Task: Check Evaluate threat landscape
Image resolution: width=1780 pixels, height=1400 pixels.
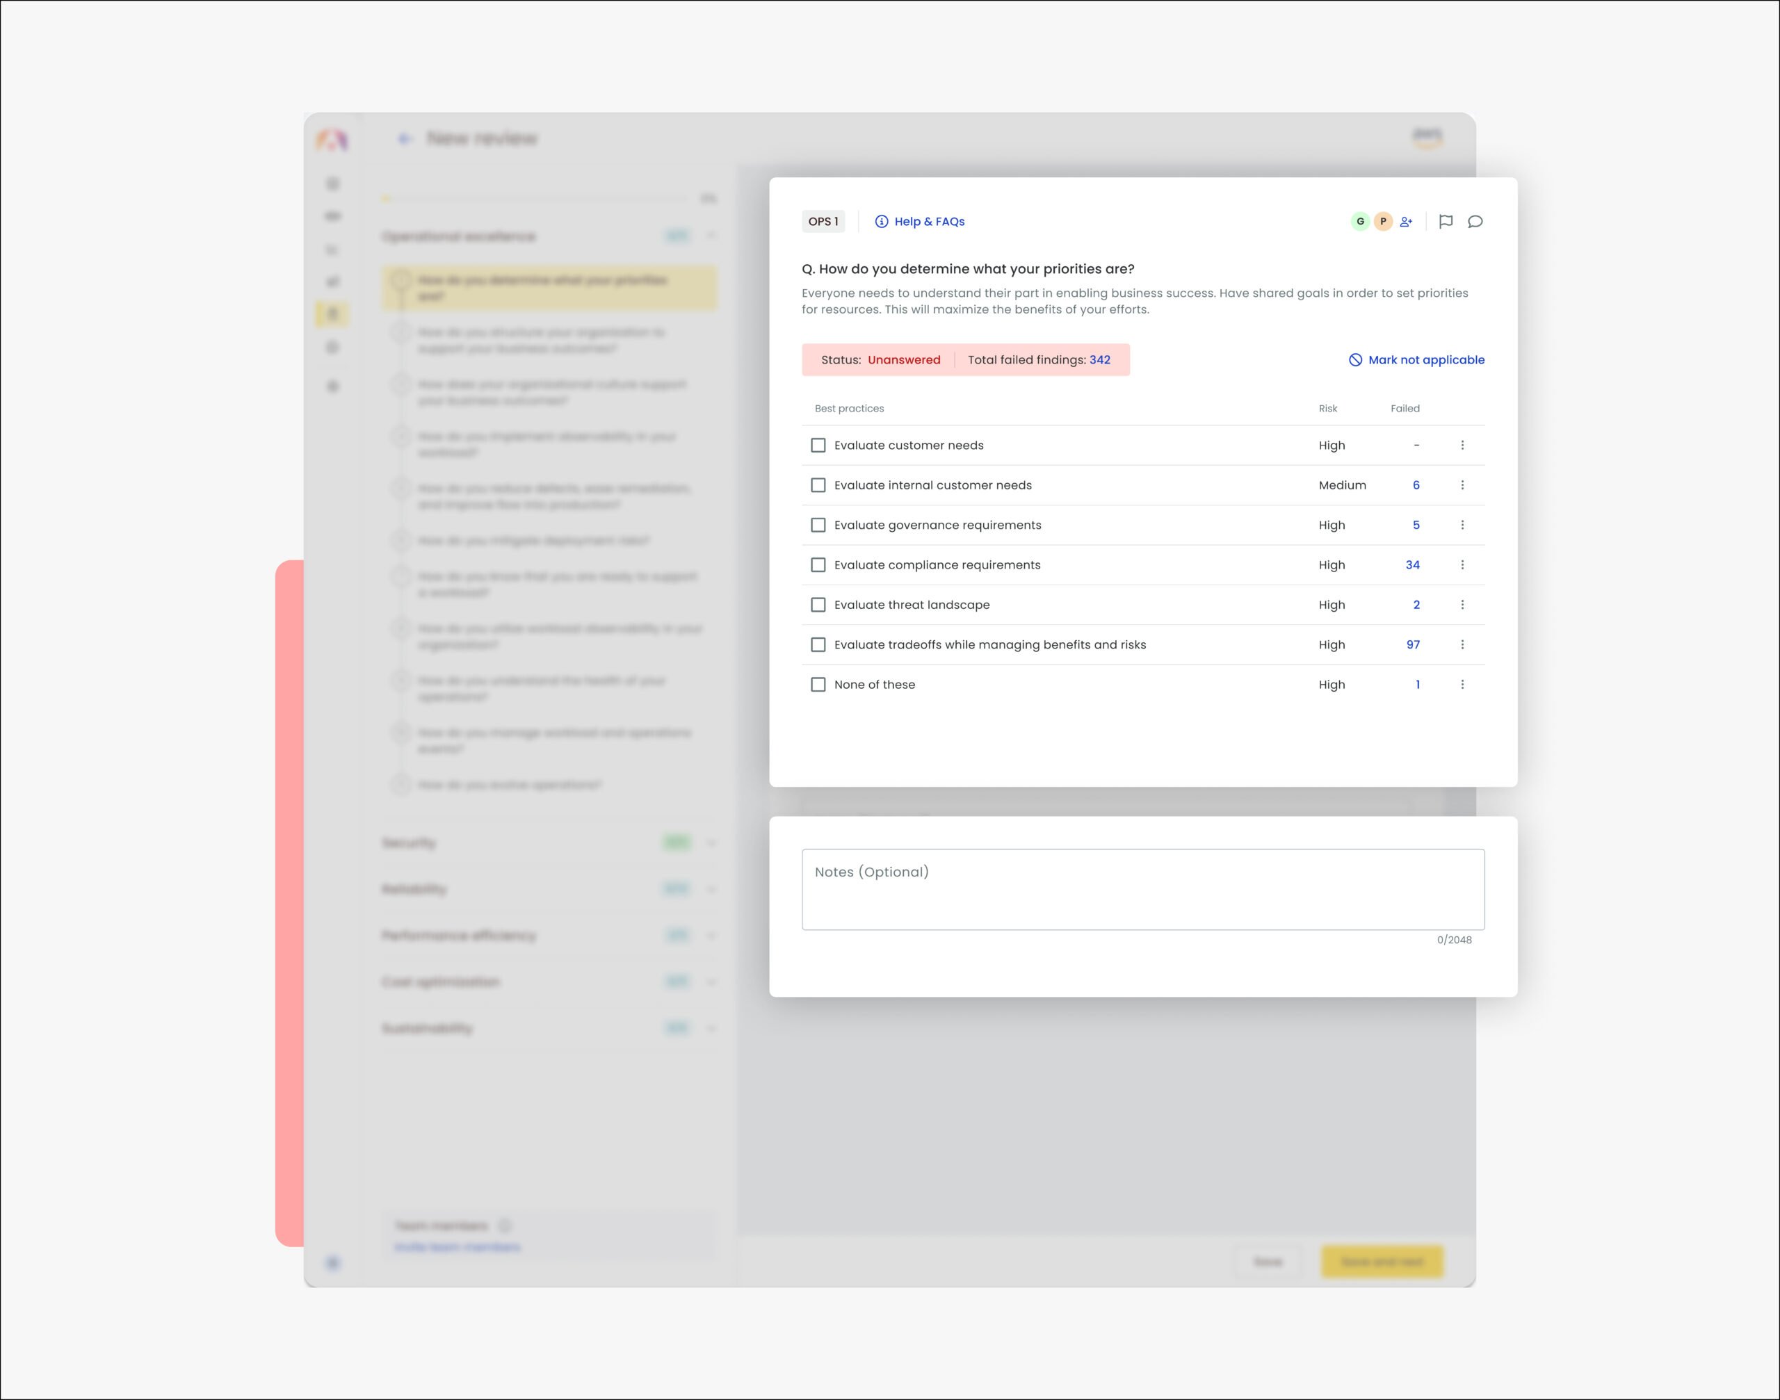Action: [818, 605]
